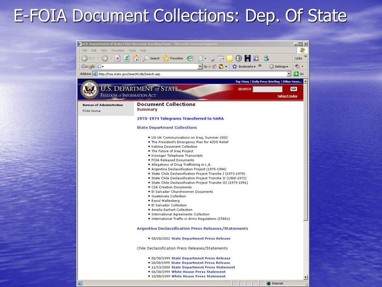
Task: Click the Daily Press Briefing link
Action: (266, 81)
